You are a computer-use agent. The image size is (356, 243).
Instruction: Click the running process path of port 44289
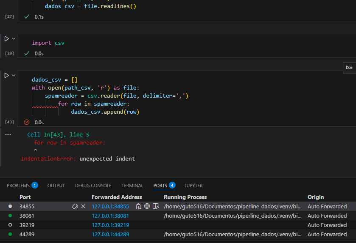point(233,234)
